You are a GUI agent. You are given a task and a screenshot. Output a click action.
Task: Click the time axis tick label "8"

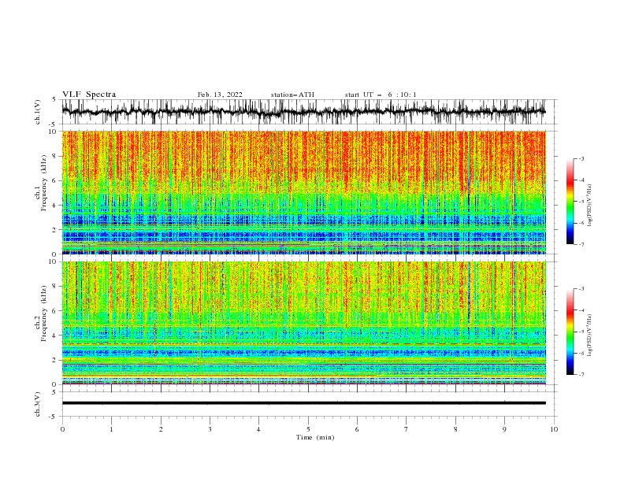455,429
